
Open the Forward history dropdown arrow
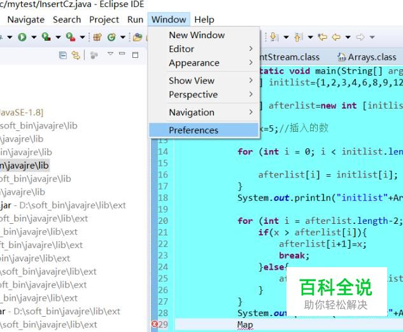tap(372, 38)
